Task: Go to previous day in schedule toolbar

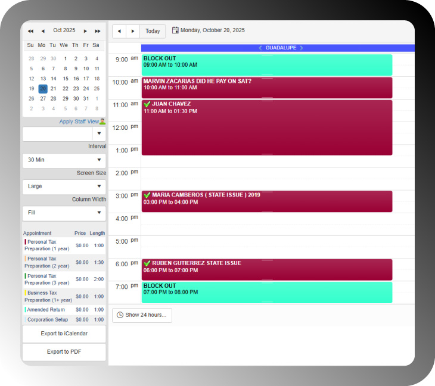Action: tap(119, 31)
